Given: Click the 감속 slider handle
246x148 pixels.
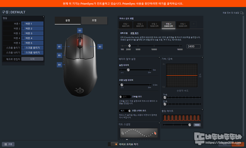Looking at the screenshot, I should (x=165, y=104).
